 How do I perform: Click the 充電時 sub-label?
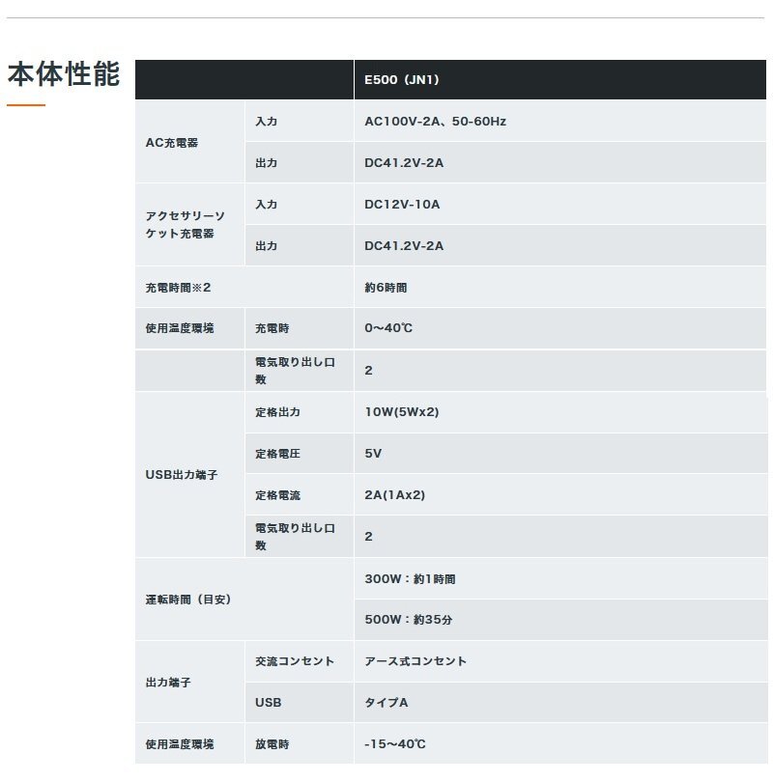272,328
